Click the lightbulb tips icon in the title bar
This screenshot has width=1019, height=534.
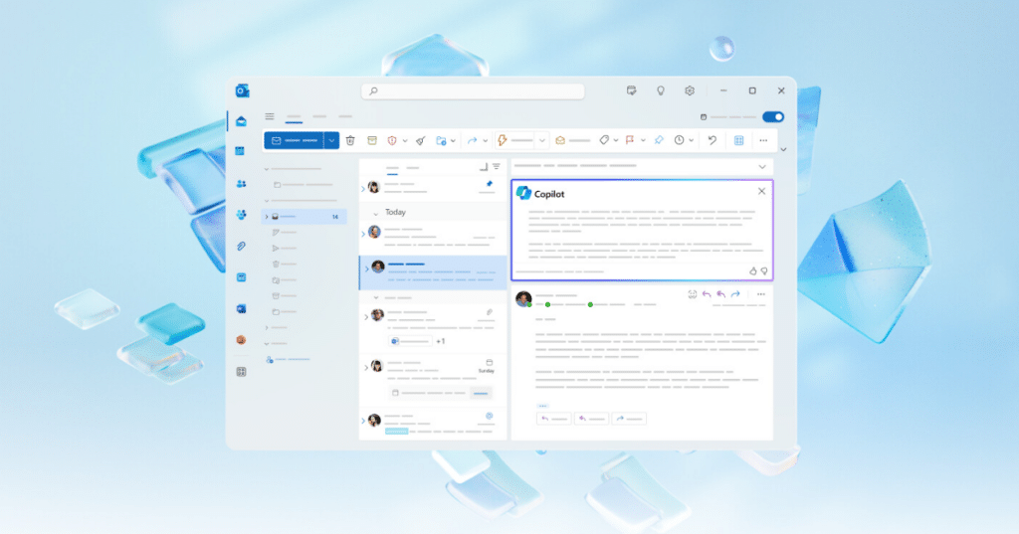(659, 90)
